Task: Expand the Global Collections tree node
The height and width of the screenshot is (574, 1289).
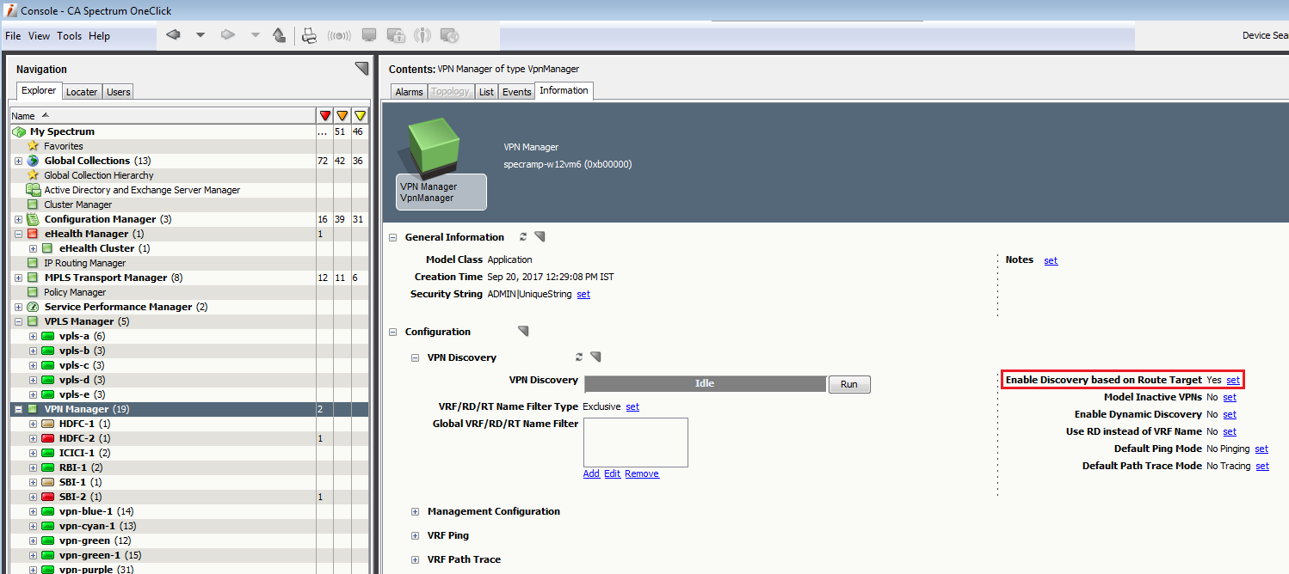Action: click(x=18, y=161)
